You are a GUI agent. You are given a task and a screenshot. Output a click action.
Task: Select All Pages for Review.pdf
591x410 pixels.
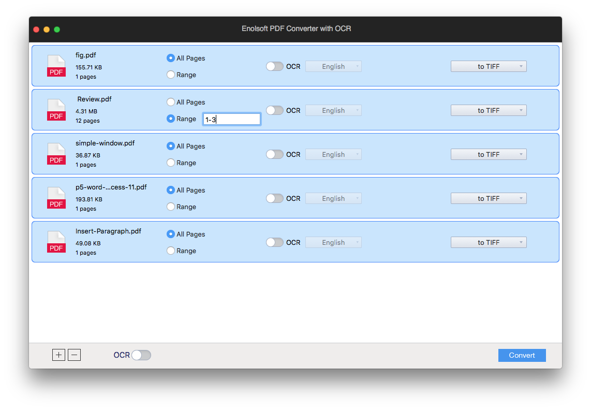171,102
